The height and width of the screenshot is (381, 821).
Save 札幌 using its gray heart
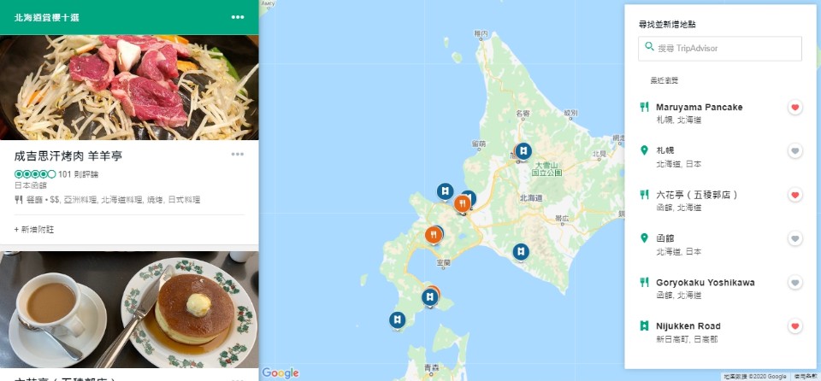[794, 151]
